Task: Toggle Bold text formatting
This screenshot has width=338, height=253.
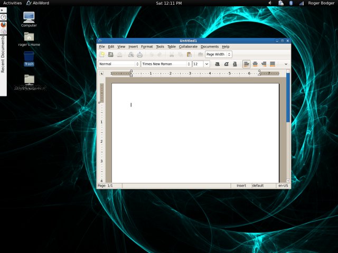Action: (x=217, y=64)
